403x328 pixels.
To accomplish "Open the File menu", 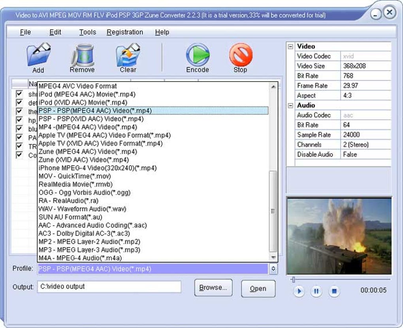I will pos(25,32).
